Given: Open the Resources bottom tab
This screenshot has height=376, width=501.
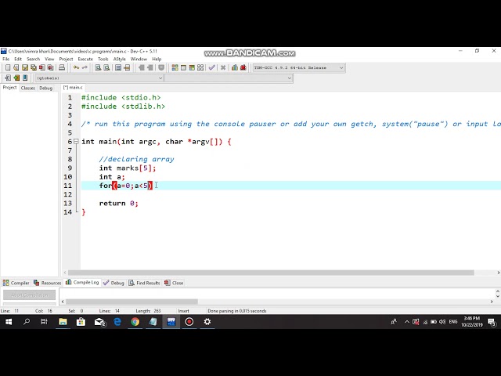Looking at the screenshot, I should click(x=47, y=283).
